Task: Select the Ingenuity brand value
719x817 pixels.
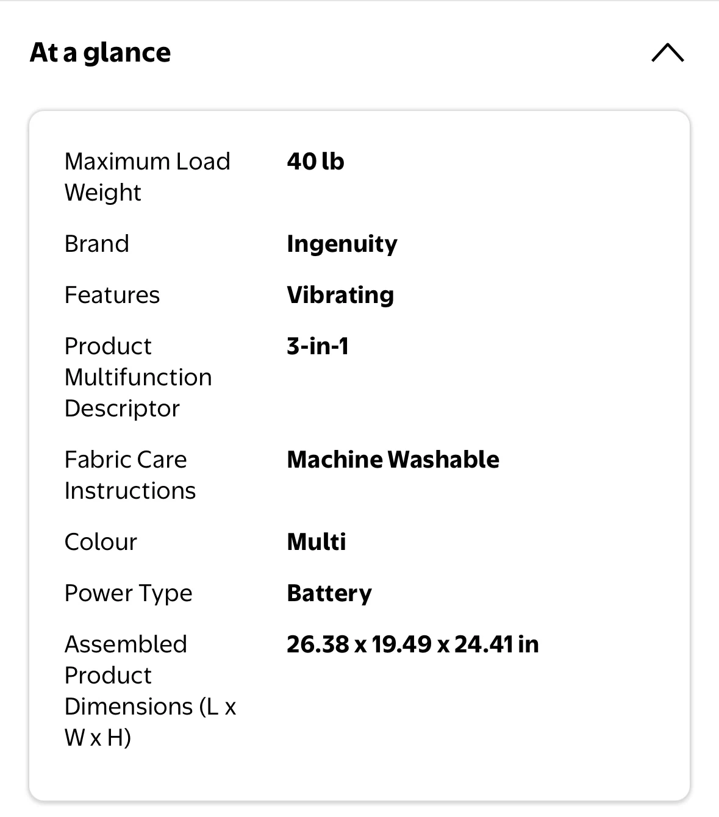Action: (342, 244)
